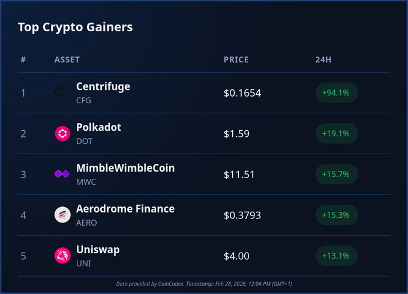Open the Polkadot asset name
The height and width of the screenshot is (294, 408).
point(98,127)
